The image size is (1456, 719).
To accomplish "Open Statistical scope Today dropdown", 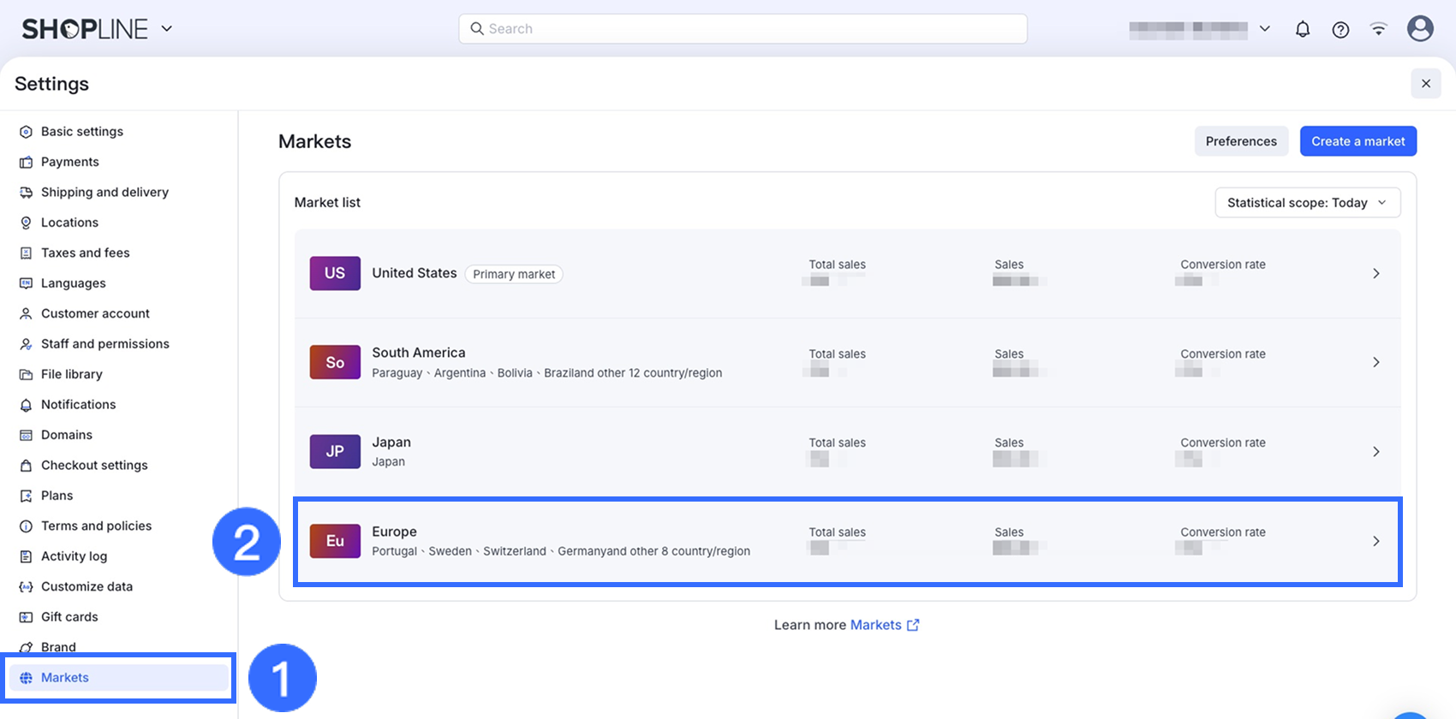I will (1307, 203).
